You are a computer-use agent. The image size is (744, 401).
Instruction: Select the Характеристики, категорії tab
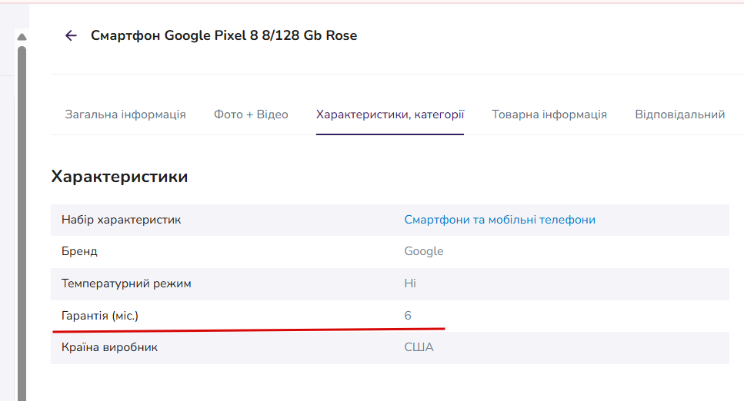pyautogui.click(x=390, y=114)
